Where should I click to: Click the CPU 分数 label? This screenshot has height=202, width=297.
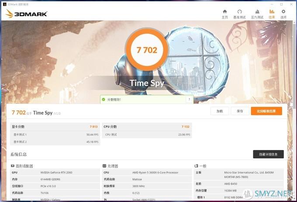[110, 127]
